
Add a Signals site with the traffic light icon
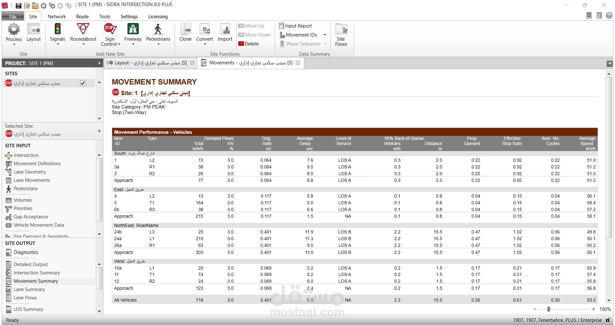58,29
